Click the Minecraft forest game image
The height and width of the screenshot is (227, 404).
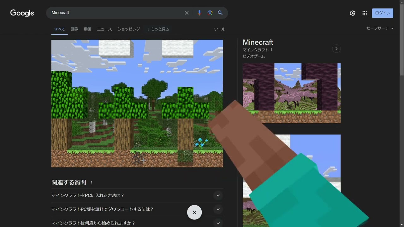137,103
